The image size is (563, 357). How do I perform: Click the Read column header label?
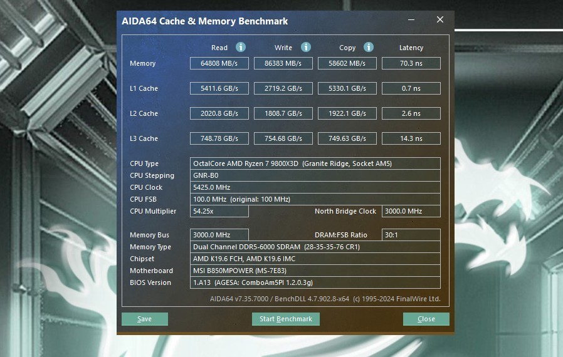tap(219, 48)
